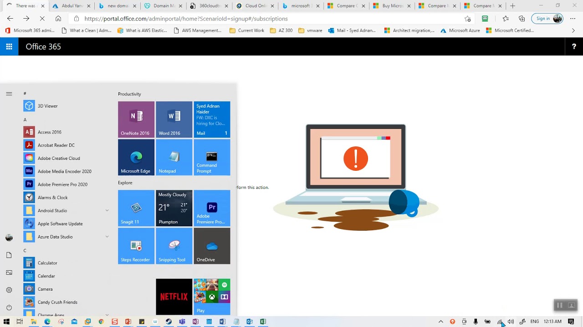
Task: Open Alarms & Clock app
Action: click(x=66, y=198)
